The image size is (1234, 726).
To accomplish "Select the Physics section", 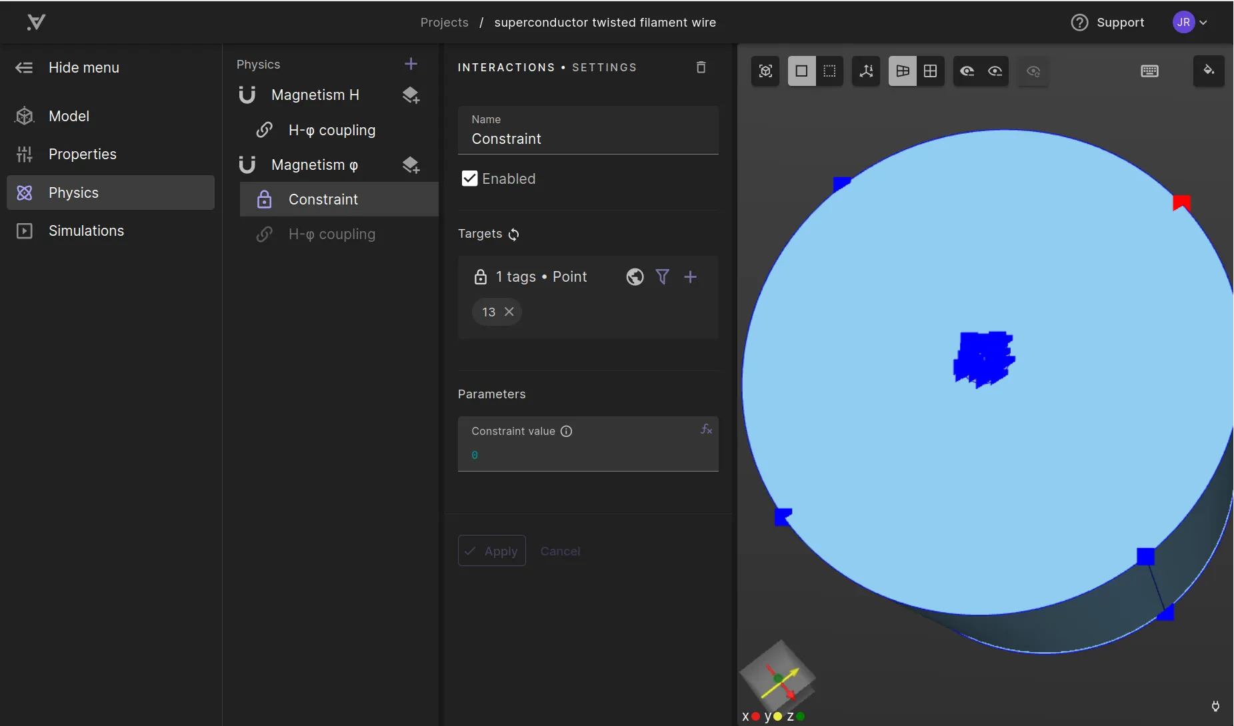I will click(x=111, y=192).
